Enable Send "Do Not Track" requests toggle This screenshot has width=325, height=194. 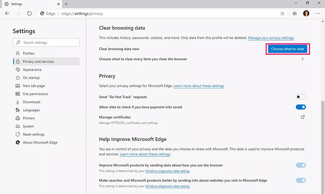(301, 97)
